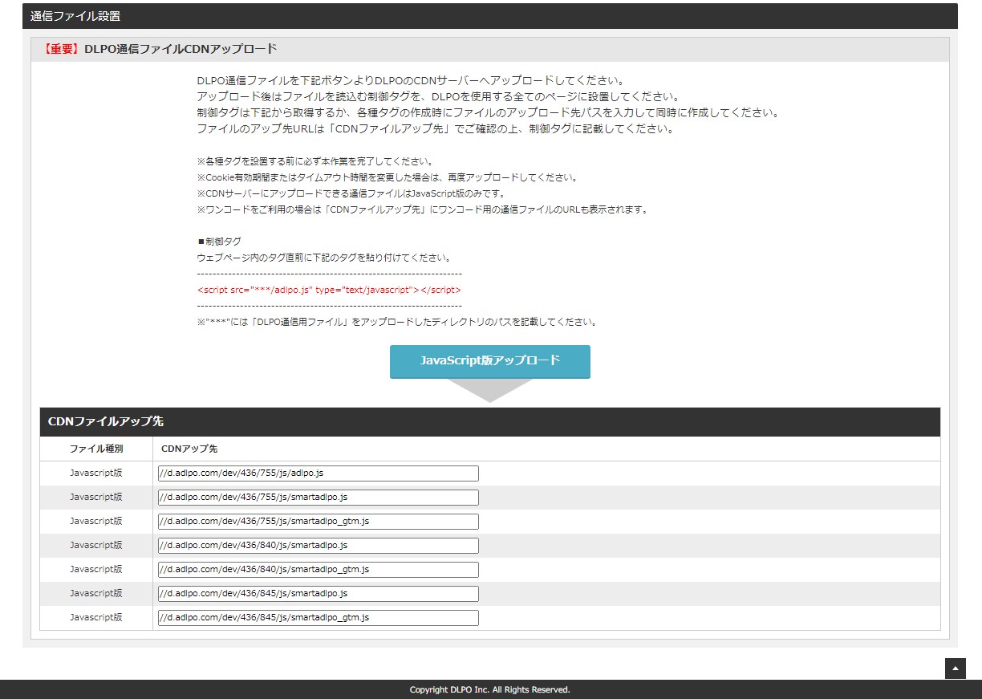Image resolution: width=982 pixels, height=699 pixels.
Task: Click the note that only JavaScript版 can be uploaded
Action: pos(351,193)
